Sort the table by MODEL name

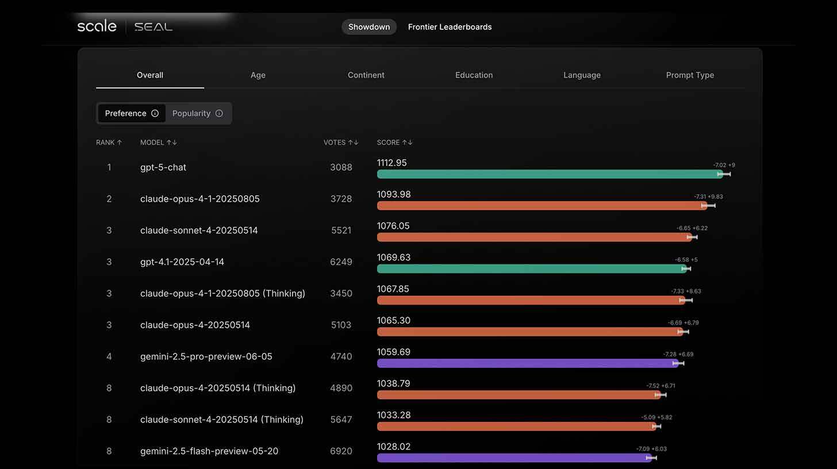[159, 143]
